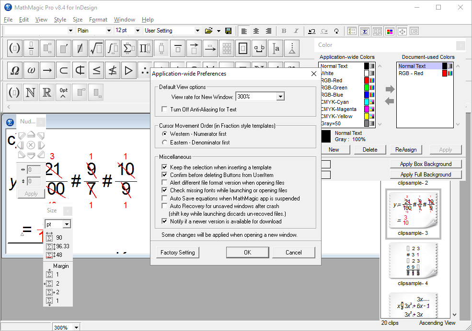This screenshot has width=472, height=331.
Task: Click Cancel in Preferences dialog
Action: 293,253
